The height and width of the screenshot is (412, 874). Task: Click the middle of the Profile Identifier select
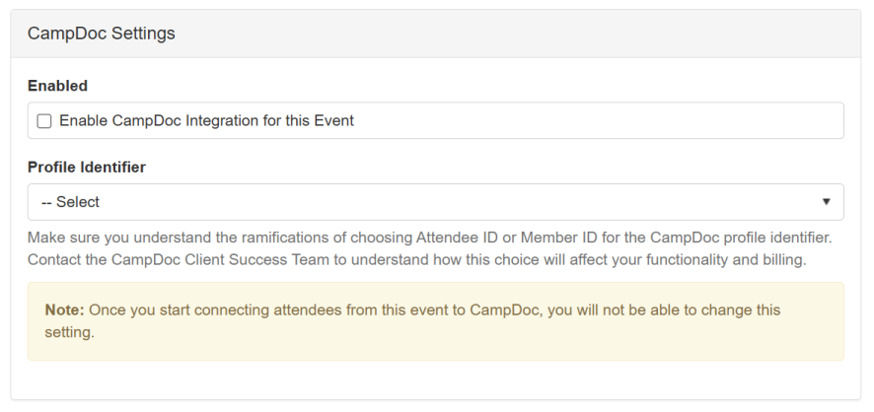click(436, 202)
